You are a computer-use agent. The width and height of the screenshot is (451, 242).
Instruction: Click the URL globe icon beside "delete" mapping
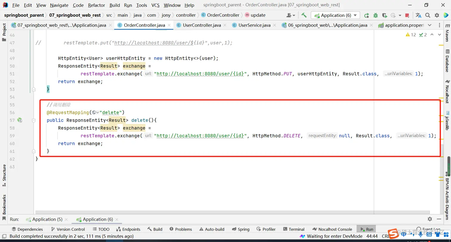point(94,112)
